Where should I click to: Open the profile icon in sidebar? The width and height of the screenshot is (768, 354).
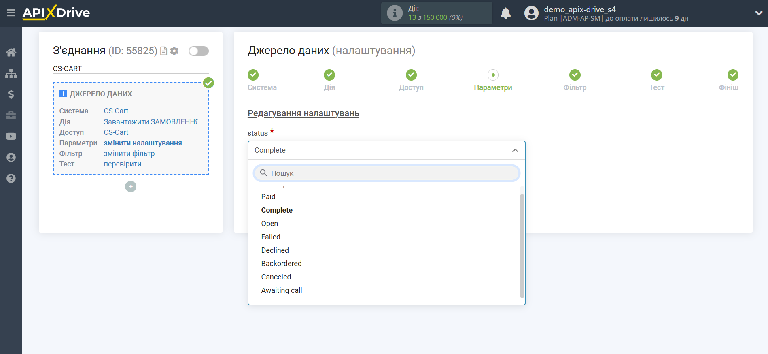pyautogui.click(x=11, y=157)
